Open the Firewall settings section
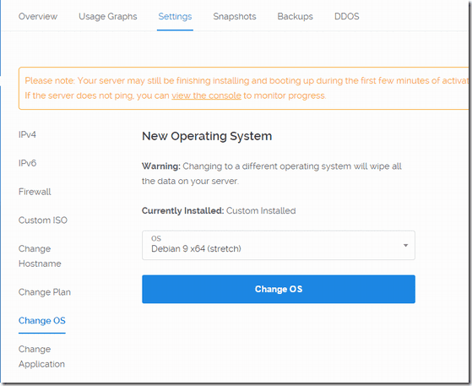The image size is (472, 386). click(x=35, y=192)
